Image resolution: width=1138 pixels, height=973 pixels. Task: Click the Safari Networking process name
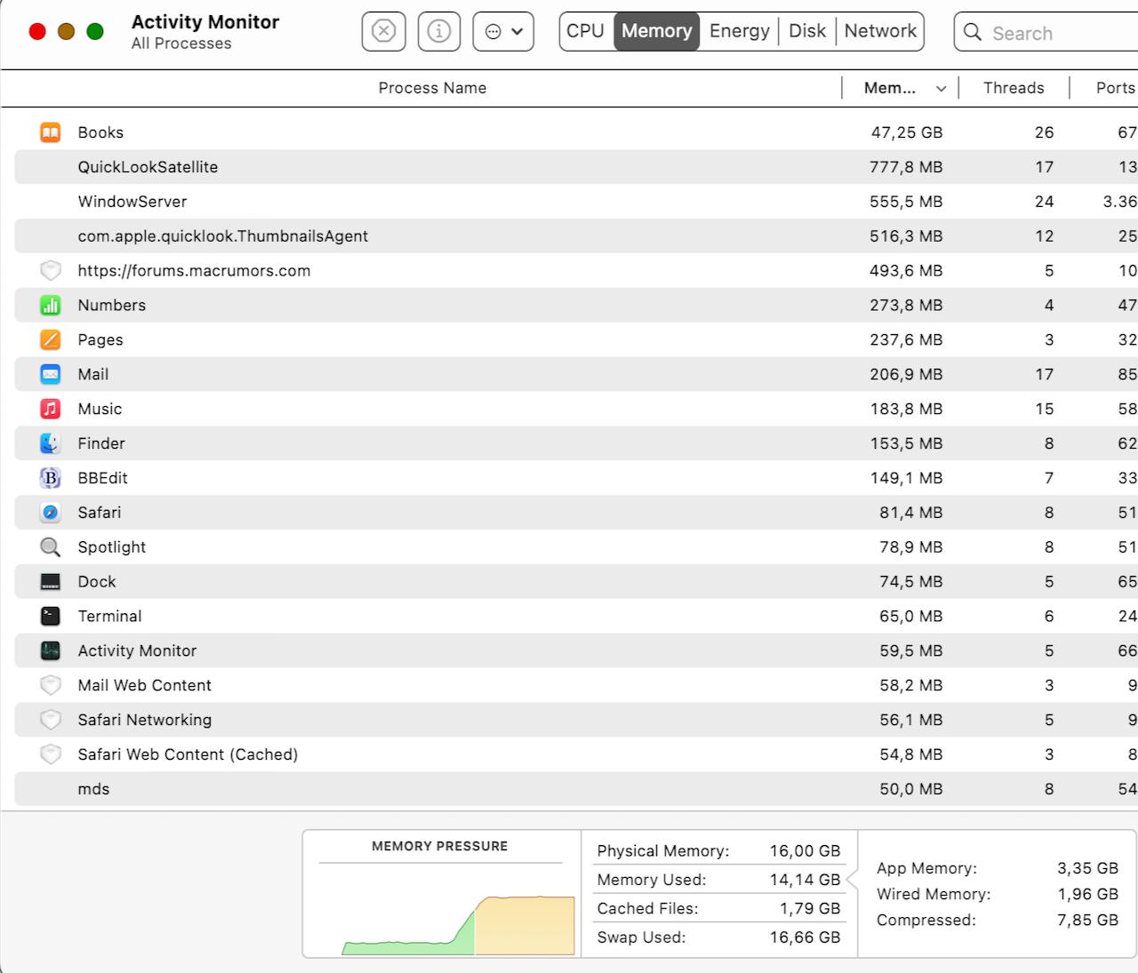145,720
